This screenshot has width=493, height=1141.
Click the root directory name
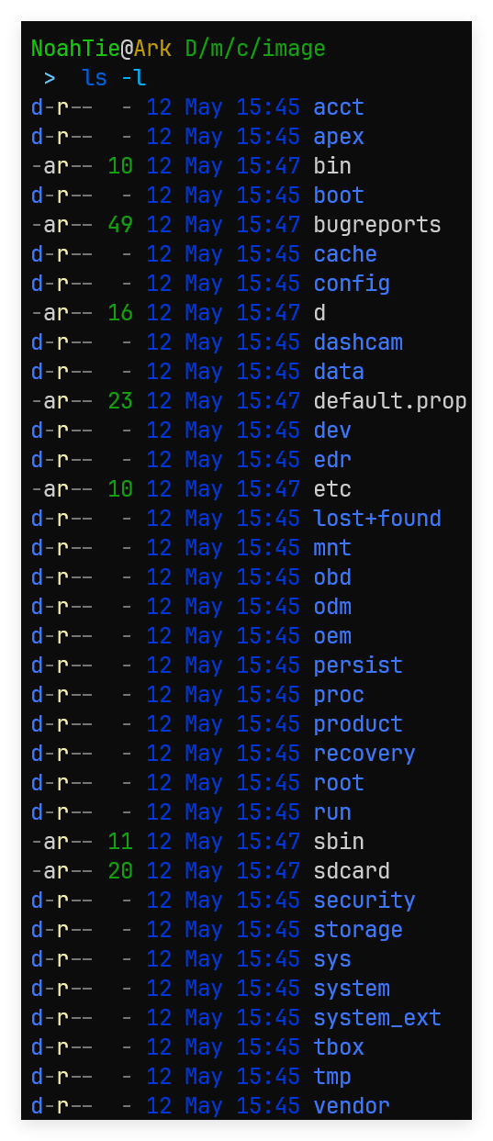click(339, 783)
